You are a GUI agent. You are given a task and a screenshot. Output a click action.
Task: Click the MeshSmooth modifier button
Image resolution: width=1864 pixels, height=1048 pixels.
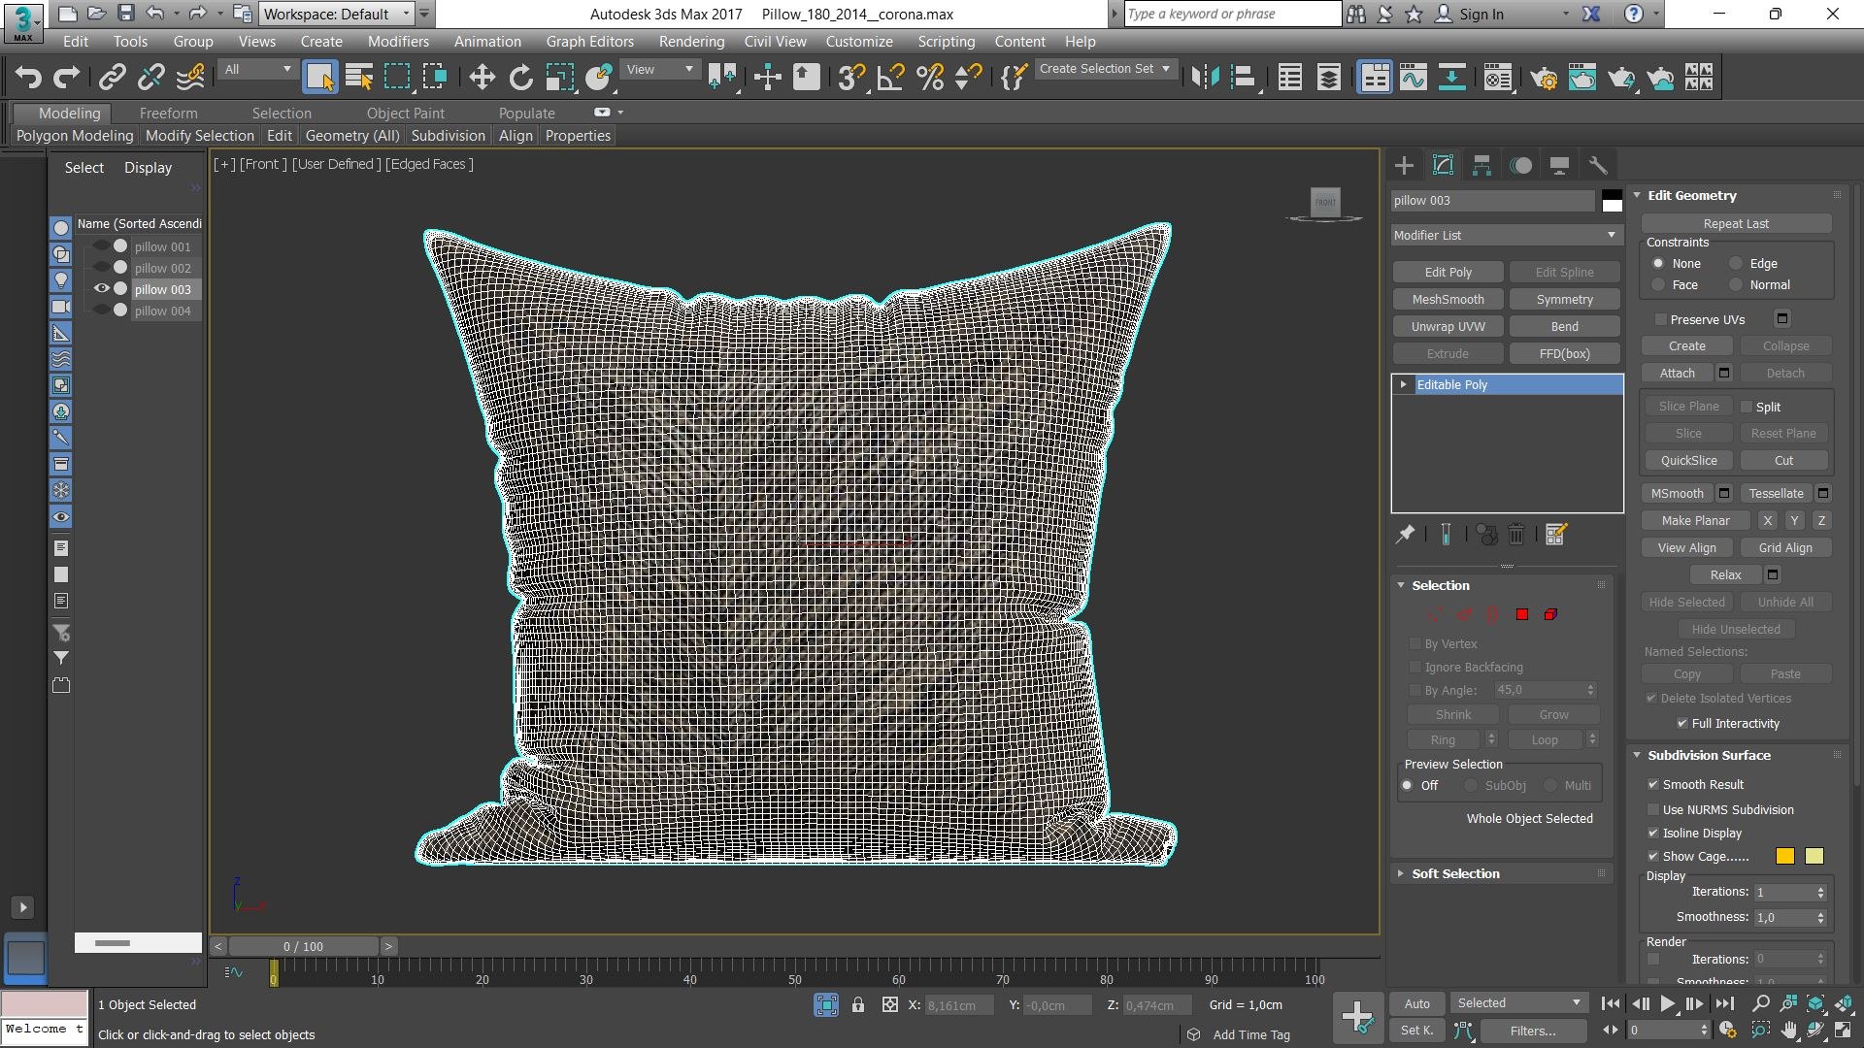pyautogui.click(x=1448, y=300)
